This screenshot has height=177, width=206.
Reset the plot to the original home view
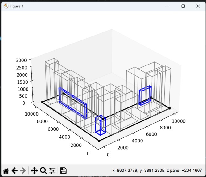pos(6,171)
